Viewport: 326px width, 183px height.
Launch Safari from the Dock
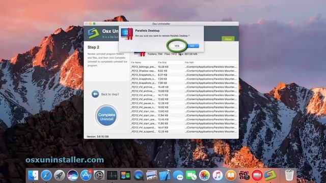pos(46,175)
